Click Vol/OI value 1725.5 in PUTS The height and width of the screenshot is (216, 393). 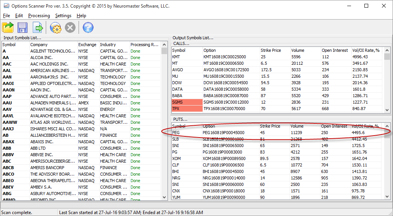[358, 146]
